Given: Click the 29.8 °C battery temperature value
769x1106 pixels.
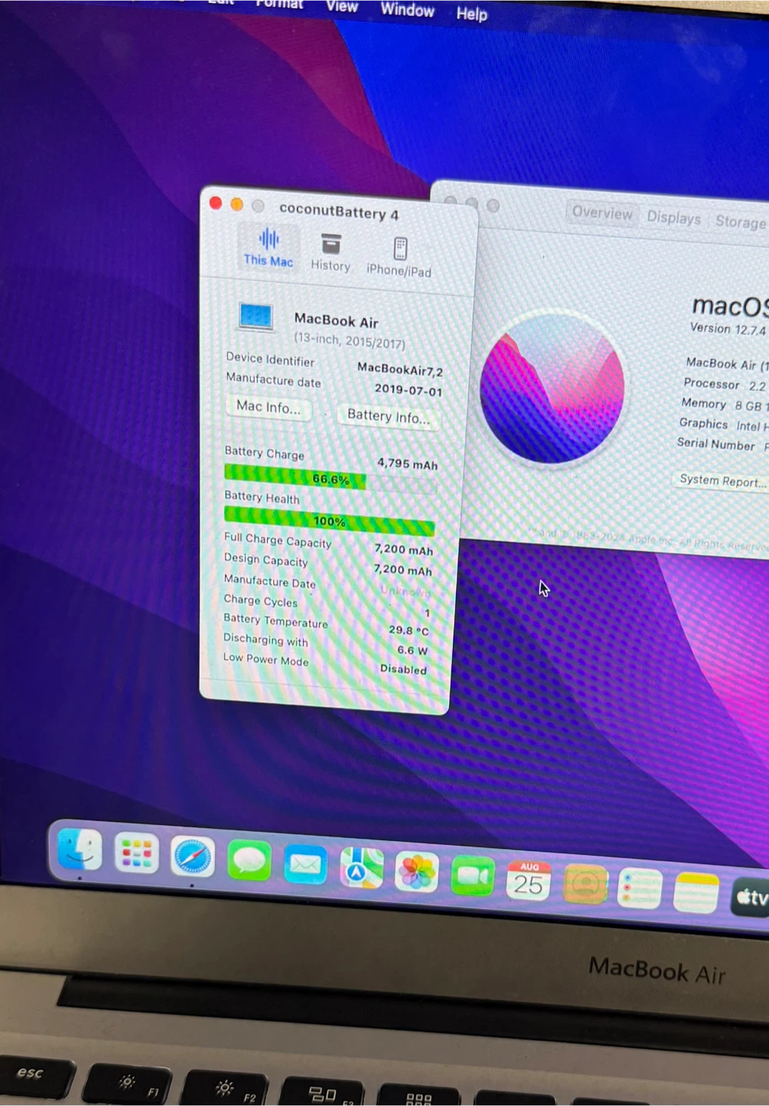Looking at the screenshot, I should click(x=408, y=630).
